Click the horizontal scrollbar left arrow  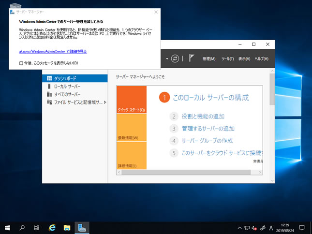119,172
